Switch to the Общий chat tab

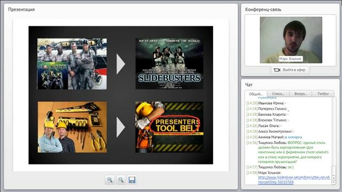[x=255, y=94]
